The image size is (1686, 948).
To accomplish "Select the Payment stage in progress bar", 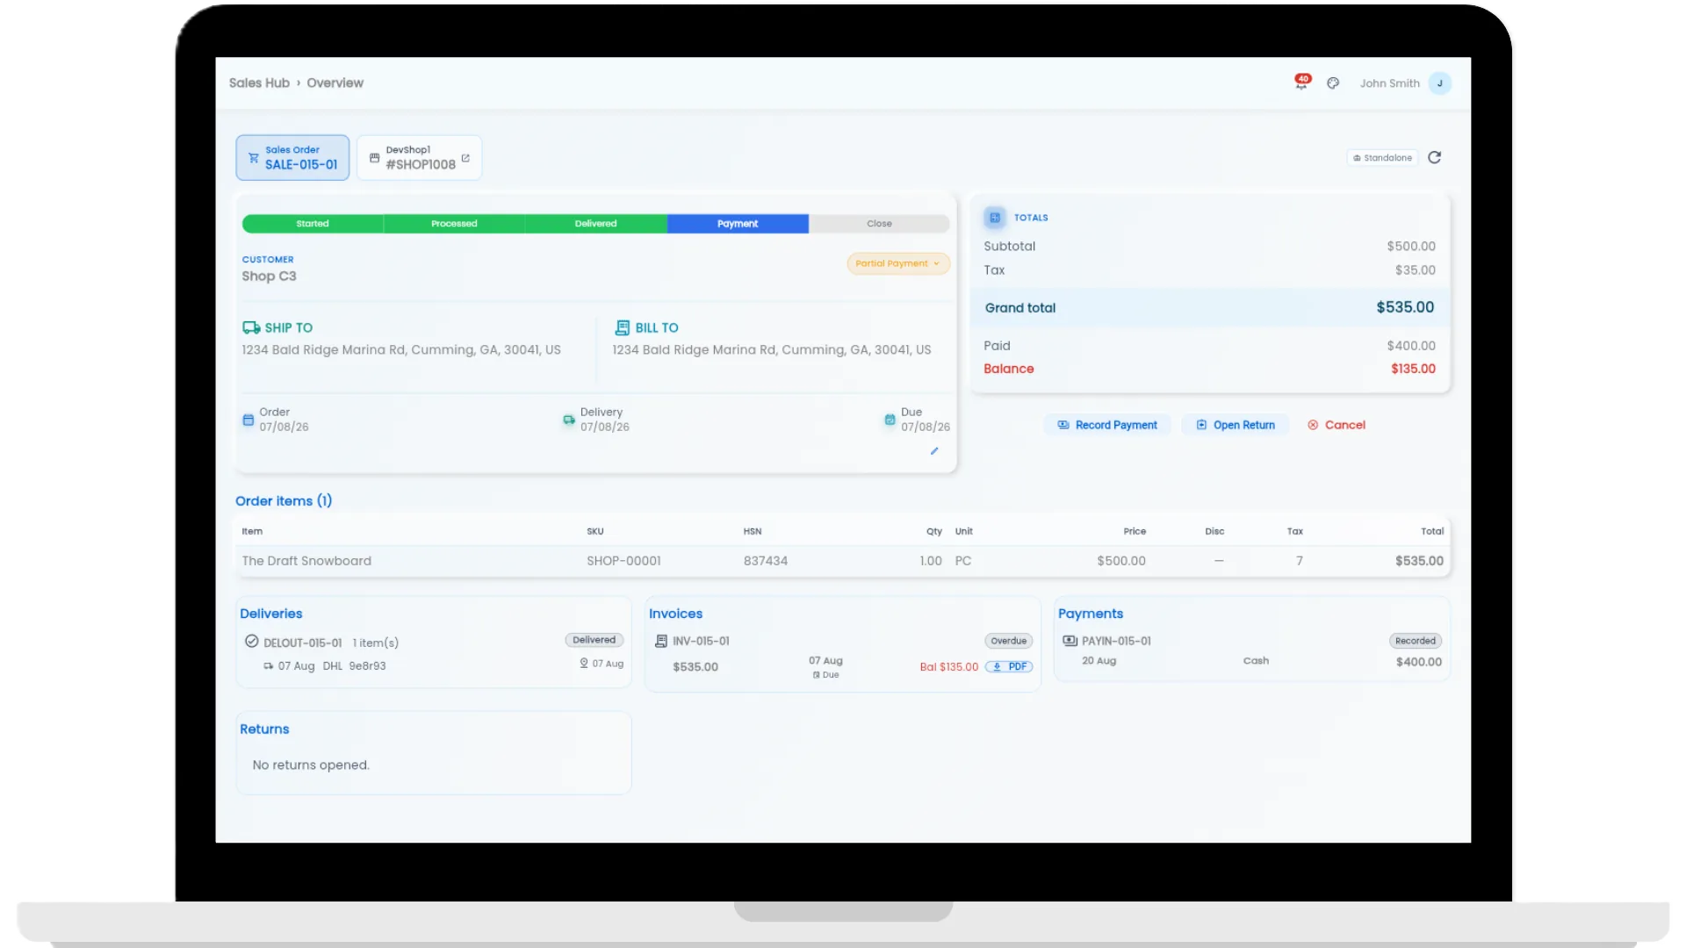I will 738,224.
